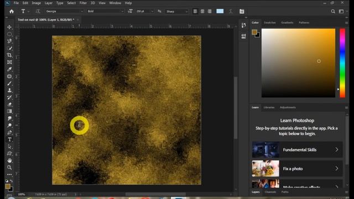Open the workspace switcher dropdown
This screenshot has height=199, width=354.
[x=341, y=11]
